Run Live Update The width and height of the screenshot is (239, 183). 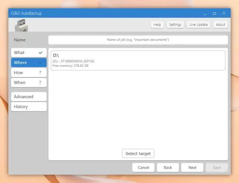pos(198,25)
